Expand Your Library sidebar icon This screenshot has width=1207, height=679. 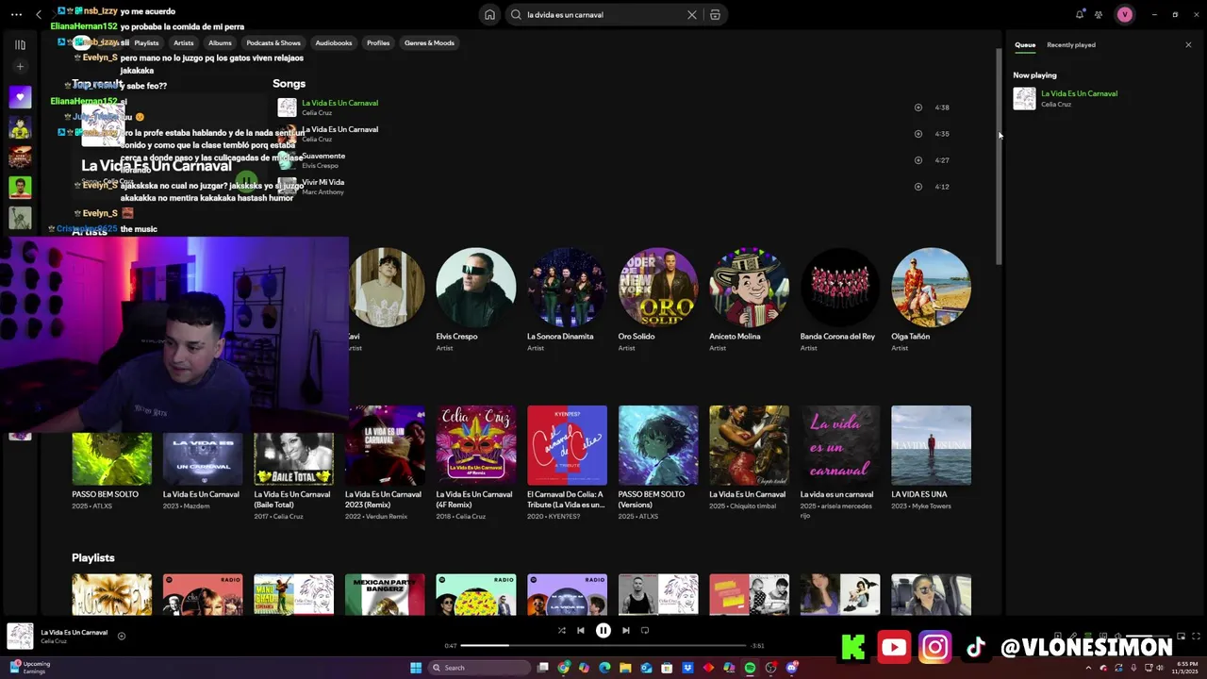click(20, 44)
